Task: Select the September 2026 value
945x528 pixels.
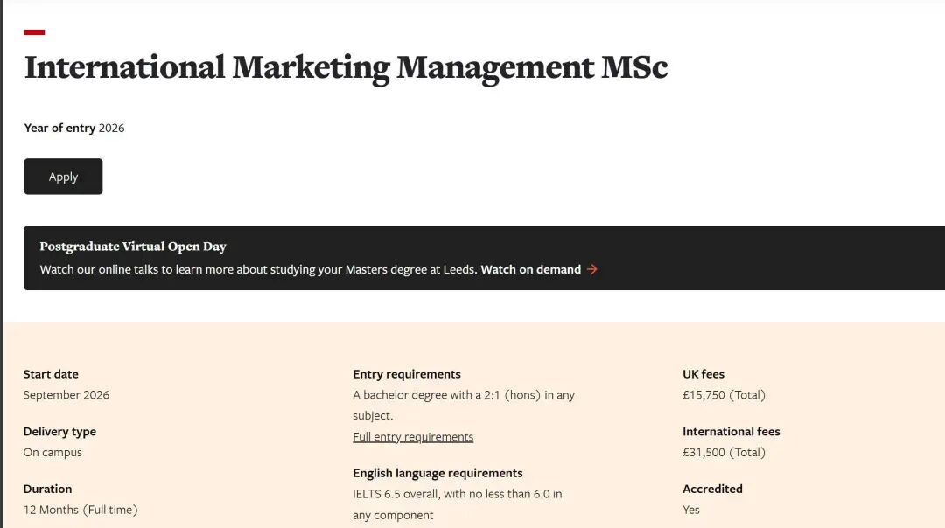Action: coord(66,395)
